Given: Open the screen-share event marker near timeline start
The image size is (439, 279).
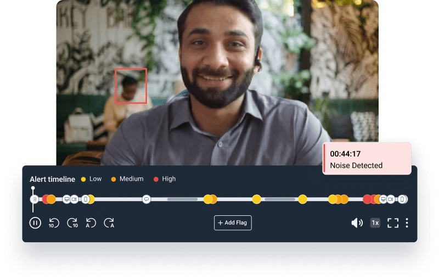Looking at the screenshot, I should coord(66,199).
